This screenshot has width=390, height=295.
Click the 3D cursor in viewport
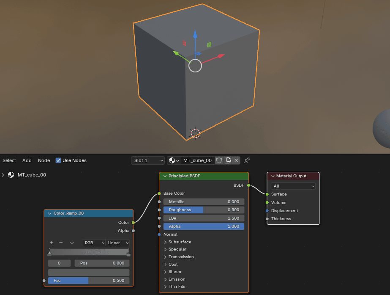coord(195,133)
